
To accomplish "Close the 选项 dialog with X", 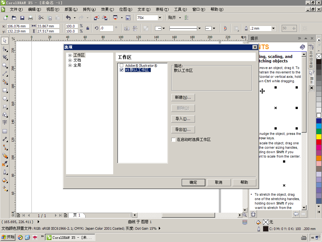I will tap(255, 47).
